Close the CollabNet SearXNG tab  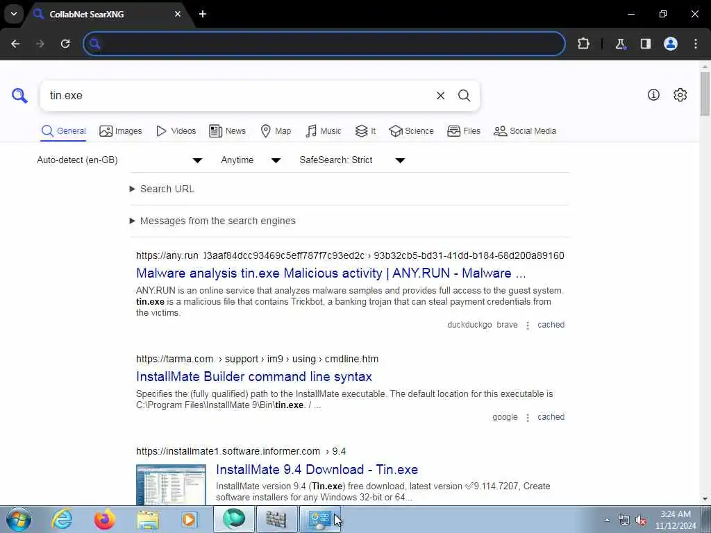point(178,14)
